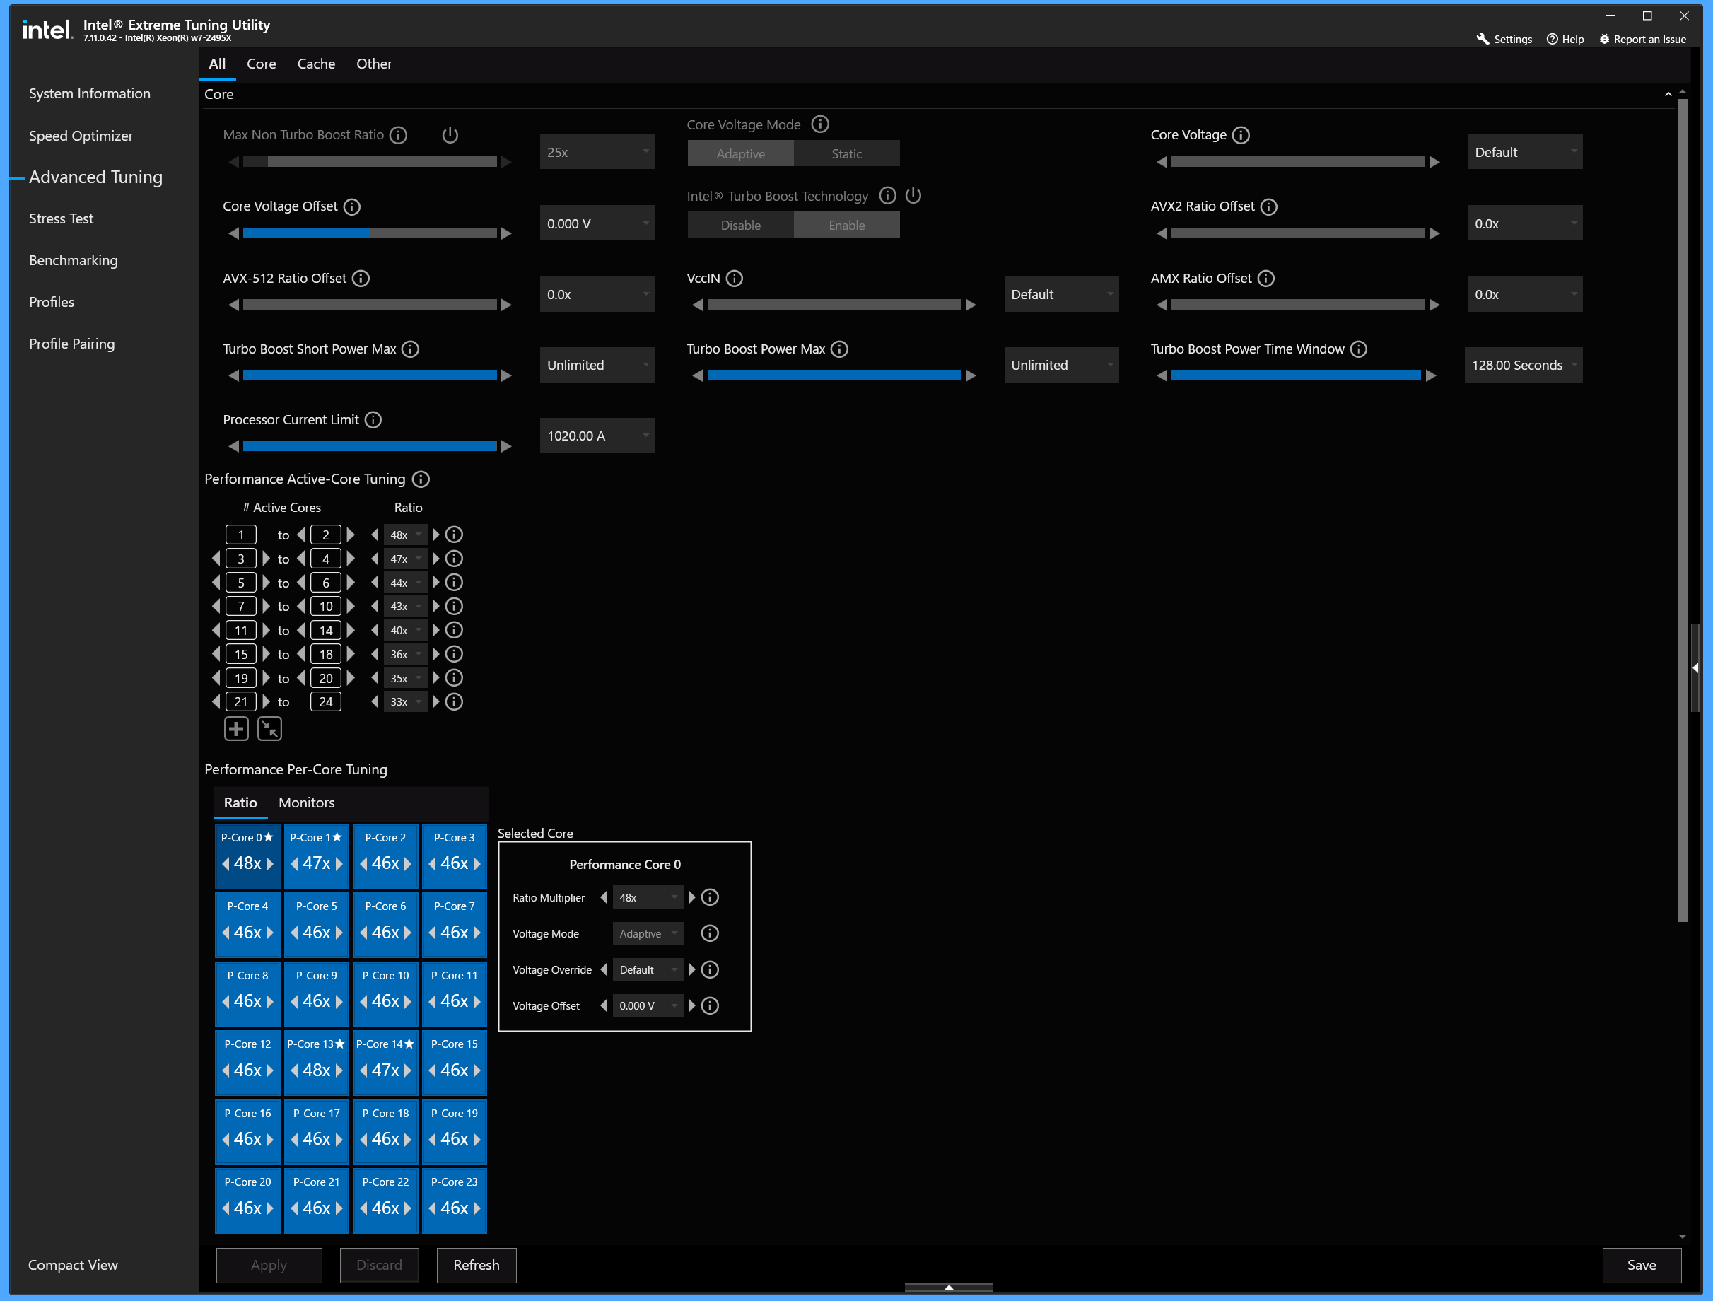Screen dimensions: 1713x1301
Task: Select P-Core 13 tile
Action: point(316,1063)
